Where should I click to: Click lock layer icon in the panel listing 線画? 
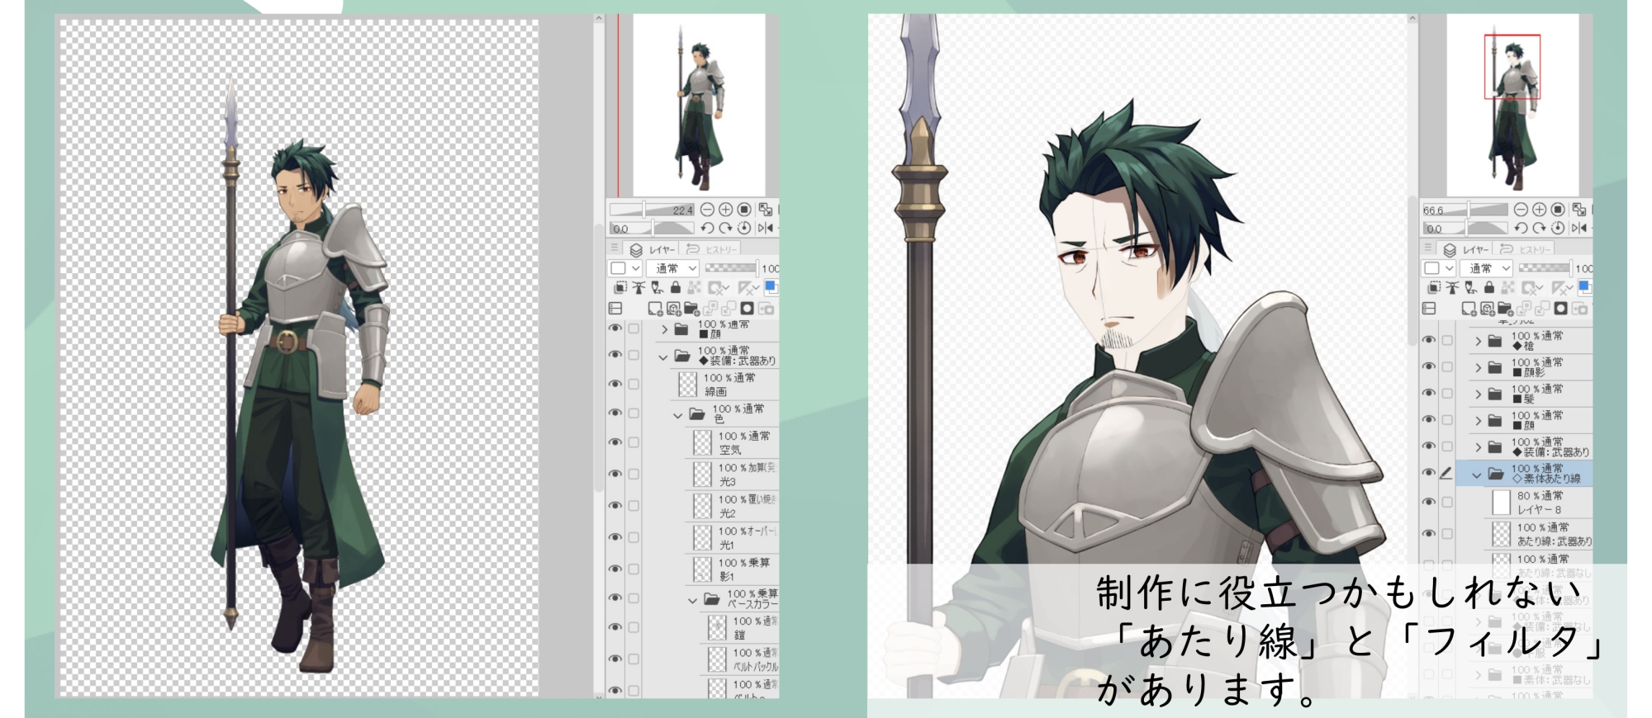click(x=675, y=287)
